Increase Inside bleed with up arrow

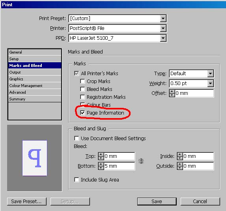pyautogui.click(x=180, y=154)
